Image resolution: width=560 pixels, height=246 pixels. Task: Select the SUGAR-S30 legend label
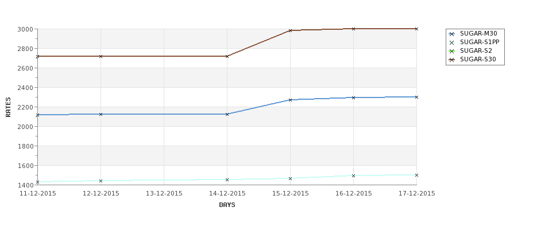click(478, 59)
